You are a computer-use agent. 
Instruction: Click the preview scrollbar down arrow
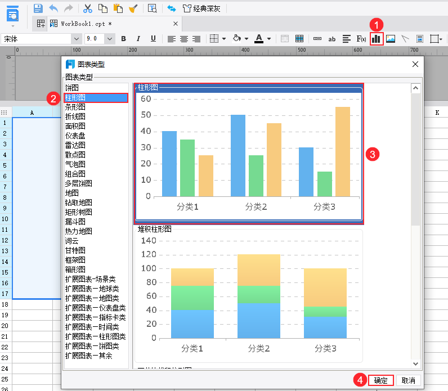(415, 363)
